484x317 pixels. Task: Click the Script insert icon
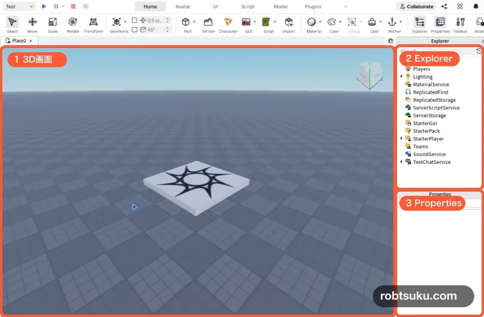pyautogui.click(x=266, y=22)
